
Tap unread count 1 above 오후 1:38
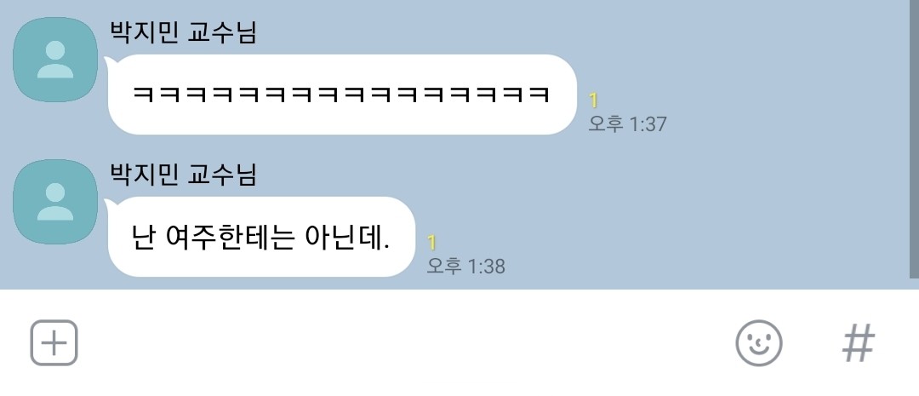point(431,243)
